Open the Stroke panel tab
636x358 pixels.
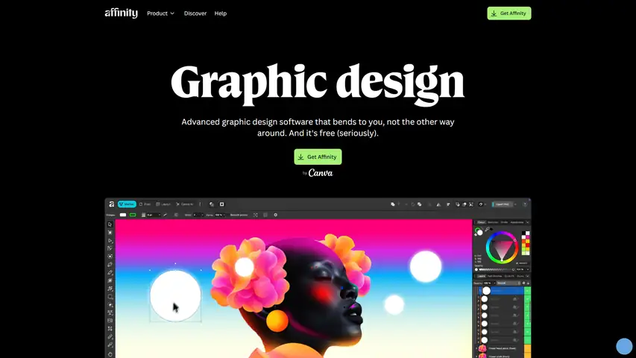(x=504, y=222)
